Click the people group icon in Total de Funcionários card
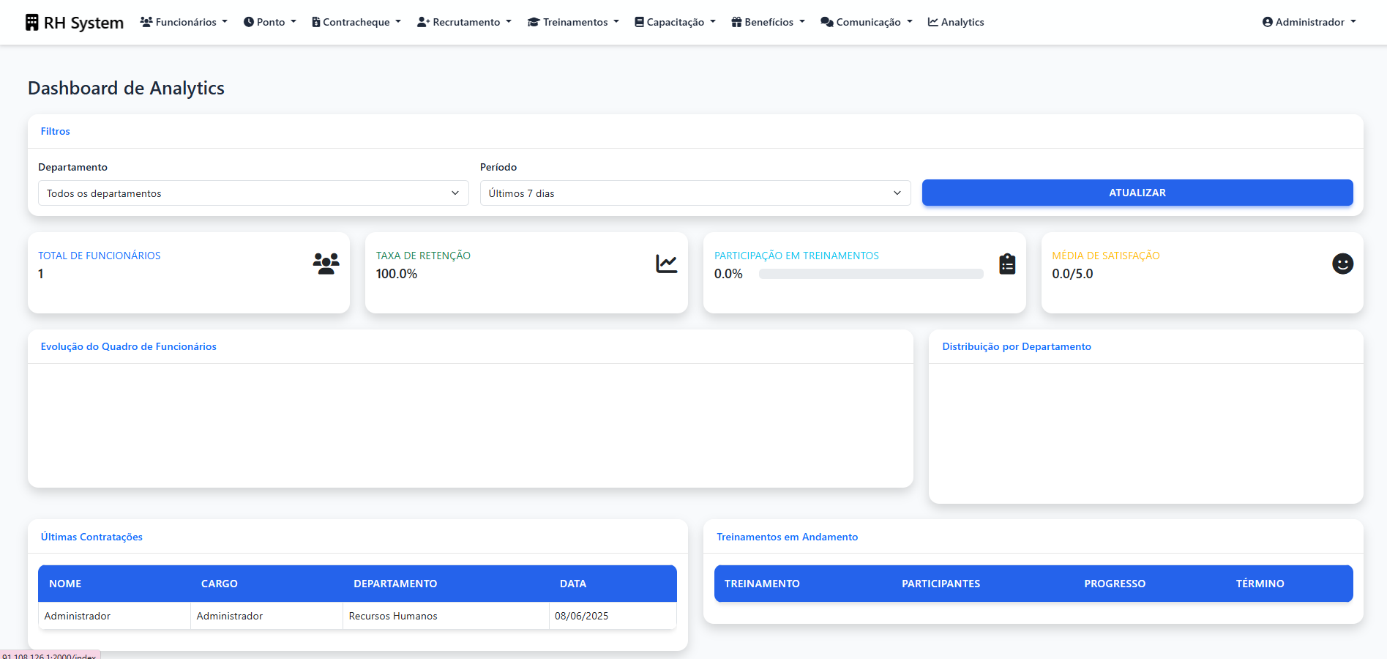Screen dimensions: 1387x659 (326, 264)
